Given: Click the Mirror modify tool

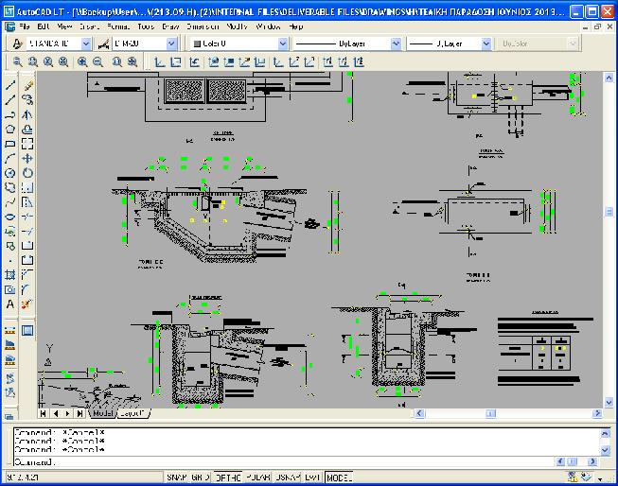Looking at the screenshot, I should click(27, 114).
